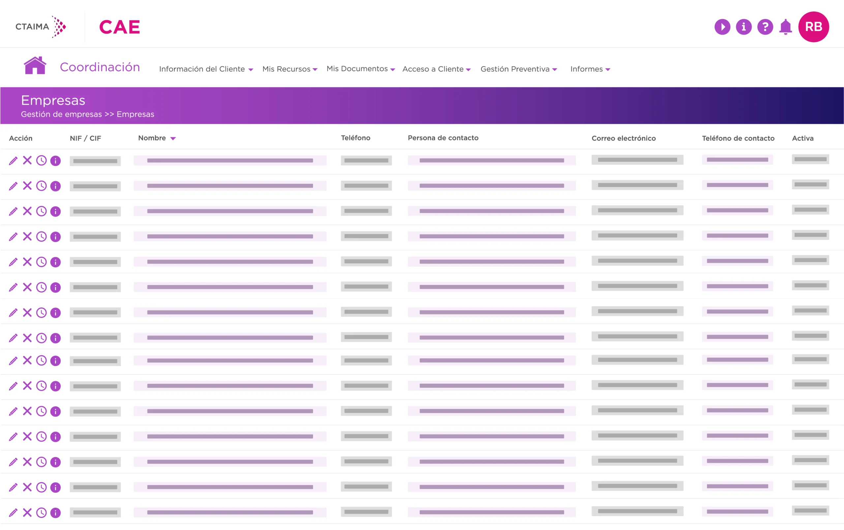Click the CAE logo text
The height and width of the screenshot is (530, 844).
click(120, 27)
